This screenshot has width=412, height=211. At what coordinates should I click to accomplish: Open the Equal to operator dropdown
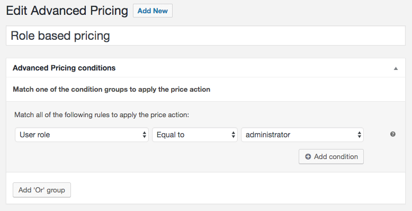pos(195,135)
